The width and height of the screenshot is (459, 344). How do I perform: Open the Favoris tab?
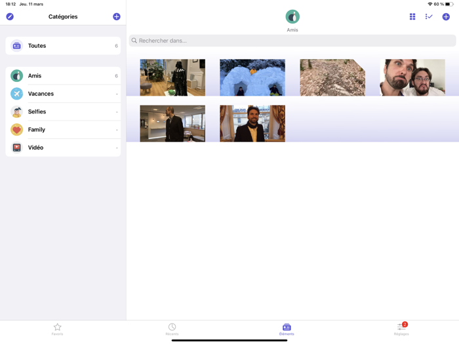coord(58,330)
